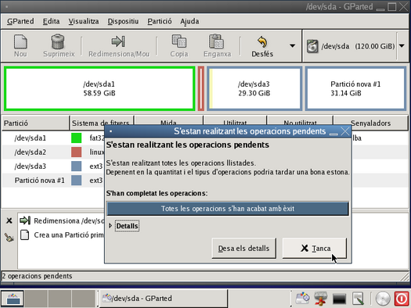The height and width of the screenshot is (308, 411).
Task: Click the resize arrow icon in operations list
Action: [25, 220]
